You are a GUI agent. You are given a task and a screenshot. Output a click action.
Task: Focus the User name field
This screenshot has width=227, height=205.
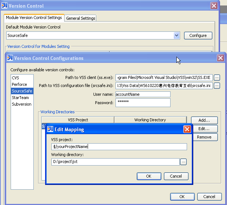click(x=143, y=94)
